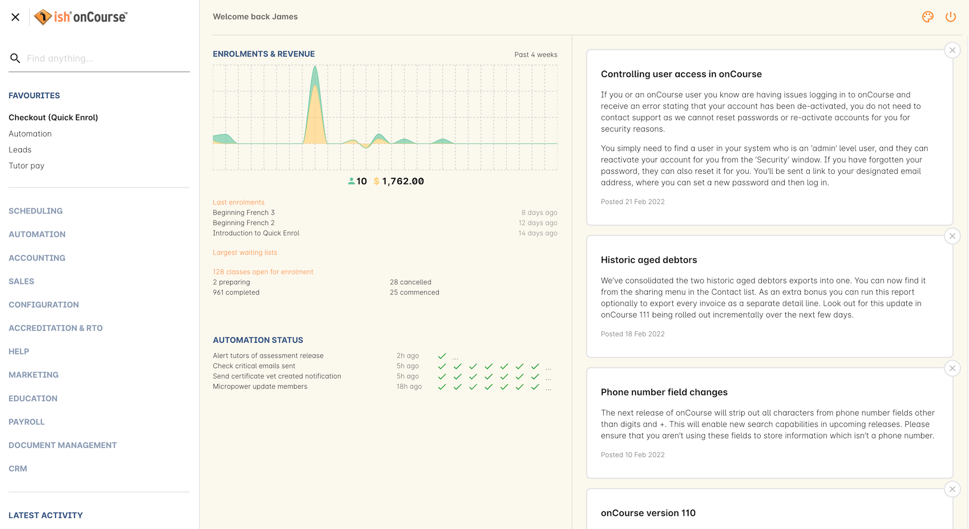Click the 2 preparing classes count
This screenshot has width=969, height=529.
tap(232, 282)
